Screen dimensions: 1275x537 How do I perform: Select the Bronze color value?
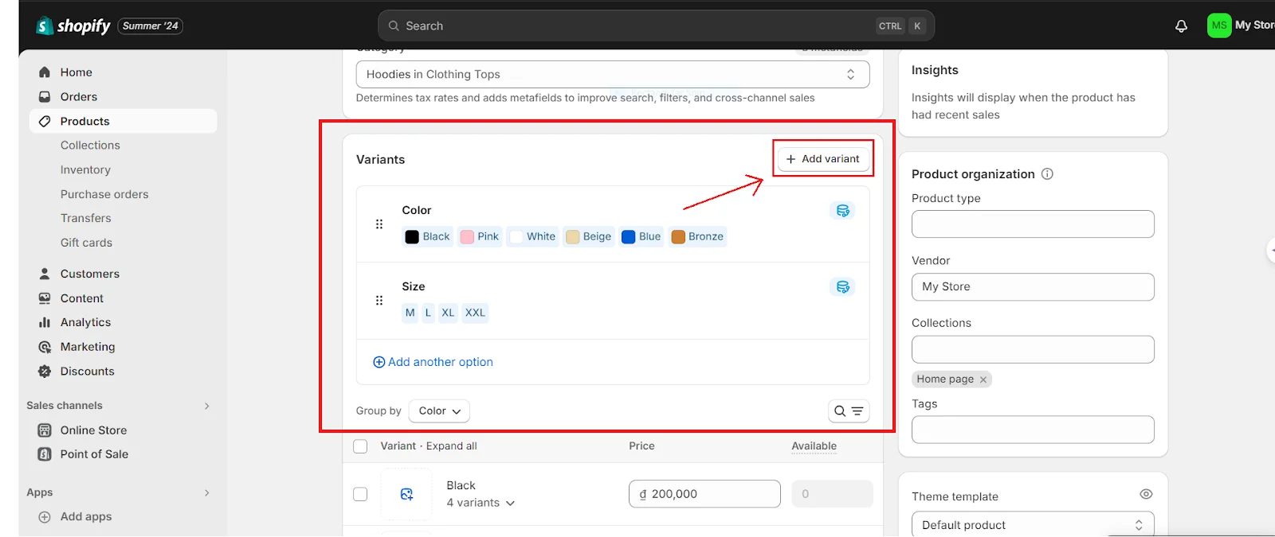coord(697,236)
